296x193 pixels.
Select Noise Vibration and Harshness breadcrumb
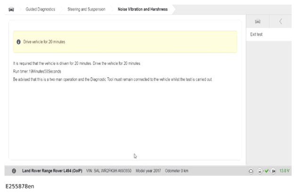pos(142,9)
